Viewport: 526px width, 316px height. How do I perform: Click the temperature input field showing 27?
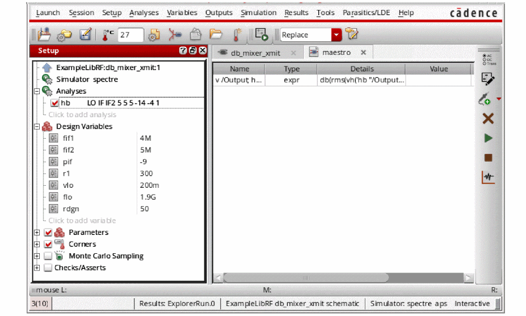point(130,35)
